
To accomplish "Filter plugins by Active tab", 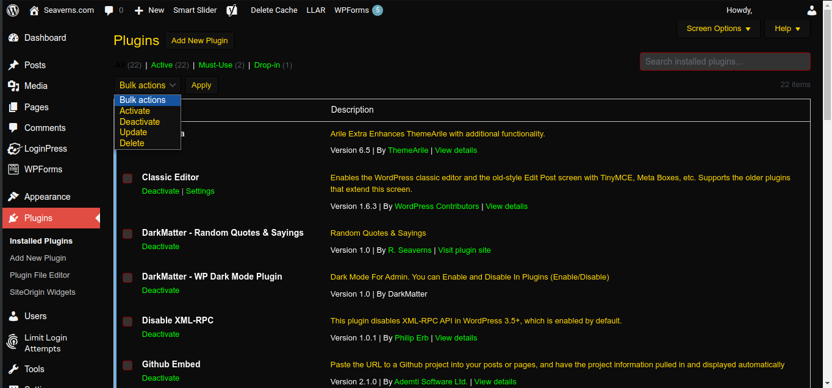I will [x=162, y=65].
